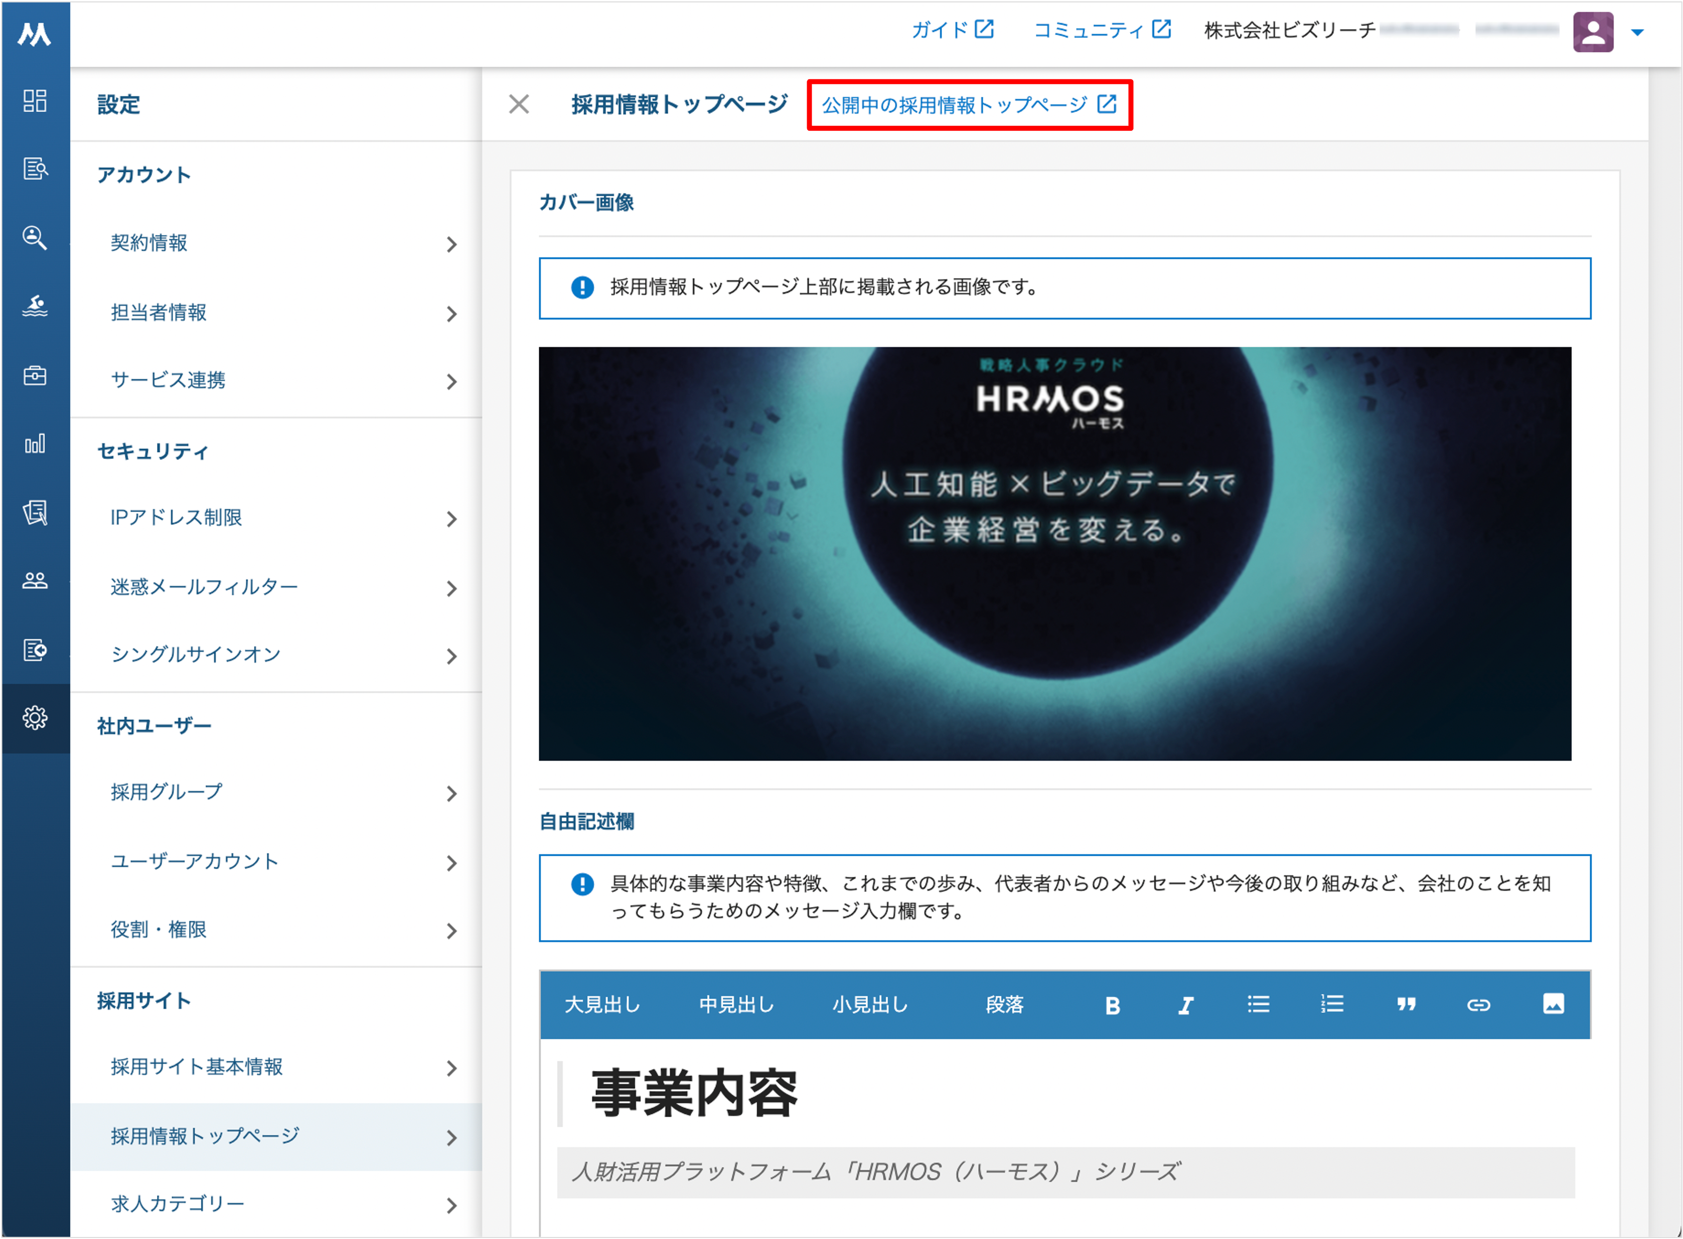Click the info icon in カバー画像 notice
The image size is (1683, 1239).
pos(582,287)
